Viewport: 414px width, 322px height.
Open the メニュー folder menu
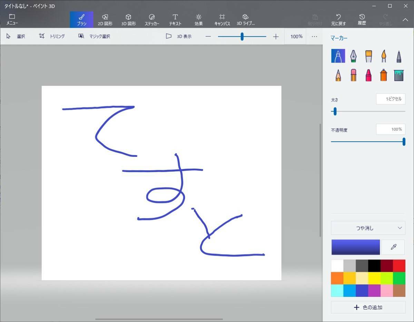click(12, 20)
